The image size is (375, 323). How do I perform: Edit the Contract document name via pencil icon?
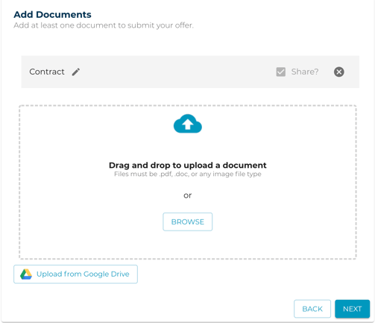coord(76,72)
